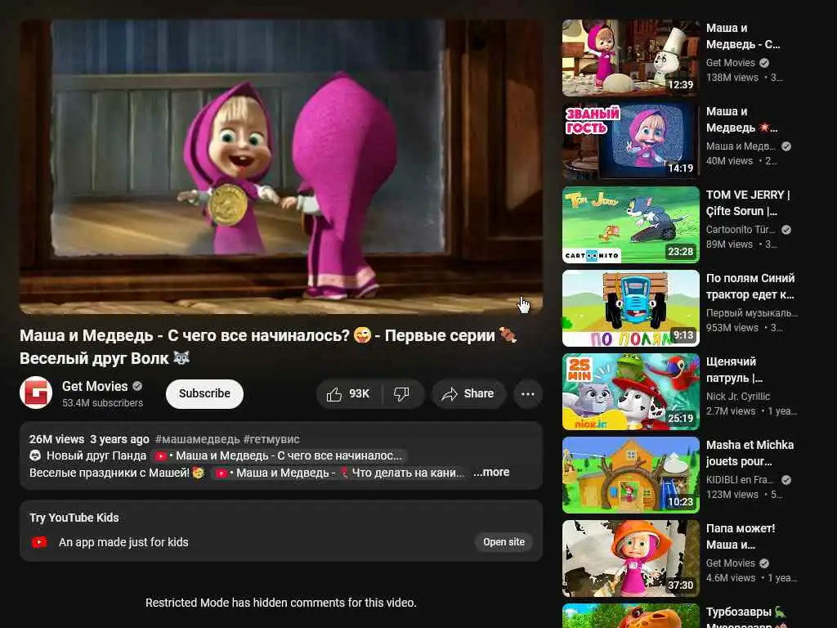Click the 138M views text

pyautogui.click(x=732, y=78)
